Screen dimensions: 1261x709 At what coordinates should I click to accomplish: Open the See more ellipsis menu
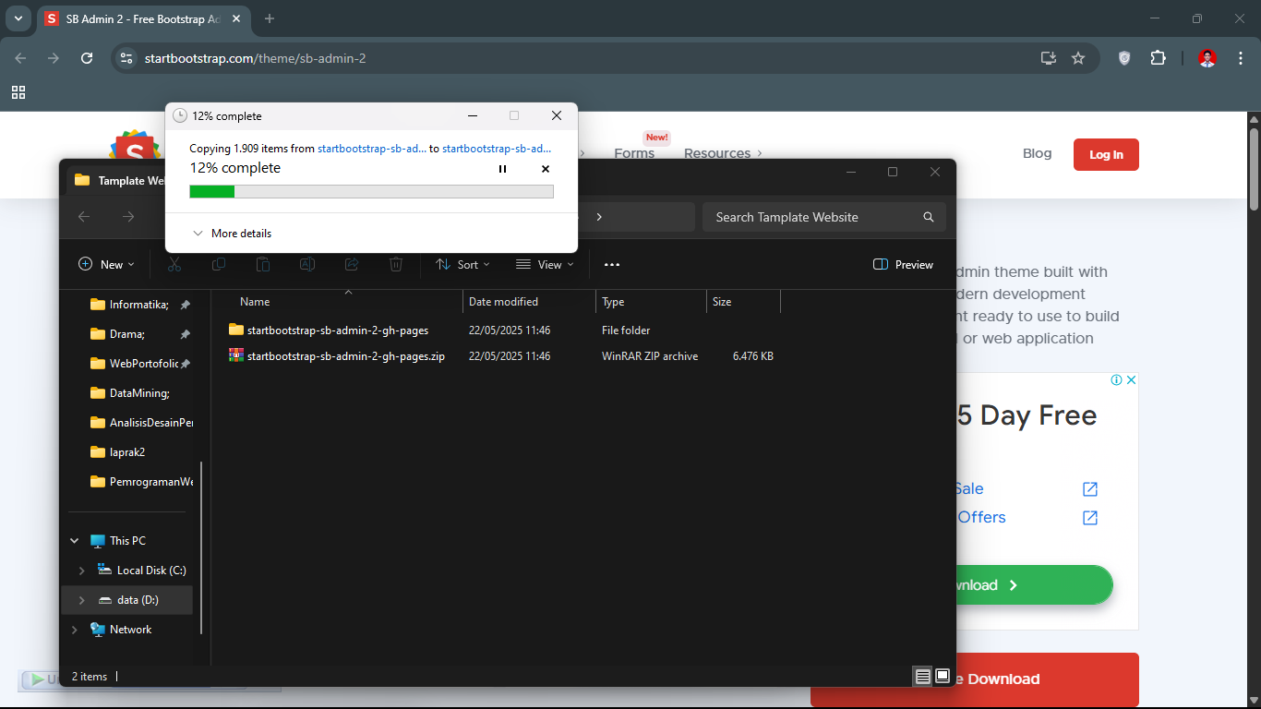(x=612, y=265)
